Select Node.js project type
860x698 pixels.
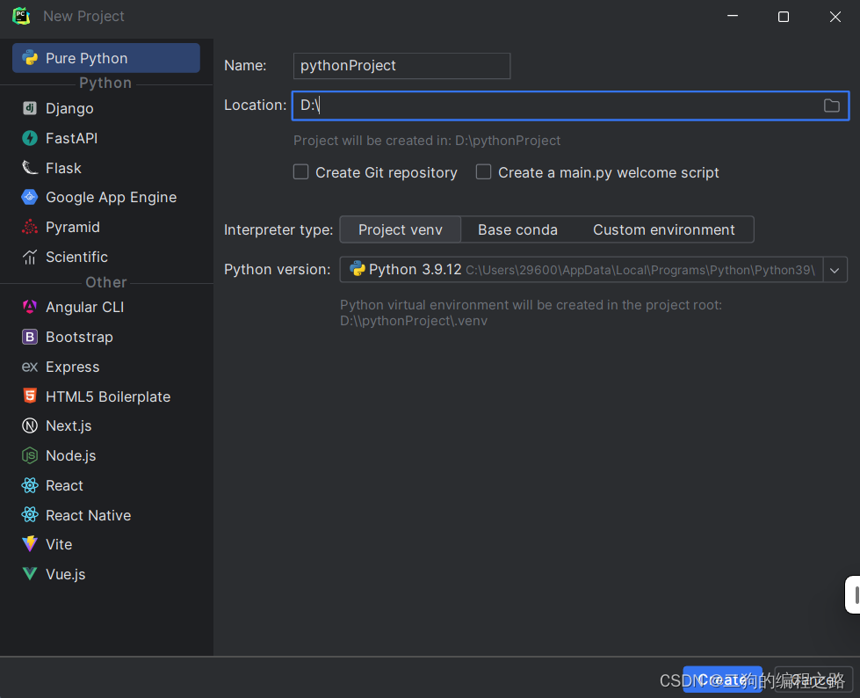point(106,455)
